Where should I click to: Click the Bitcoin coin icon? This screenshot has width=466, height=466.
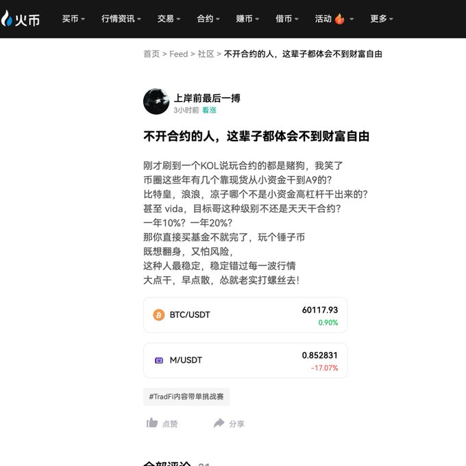coord(159,315)
